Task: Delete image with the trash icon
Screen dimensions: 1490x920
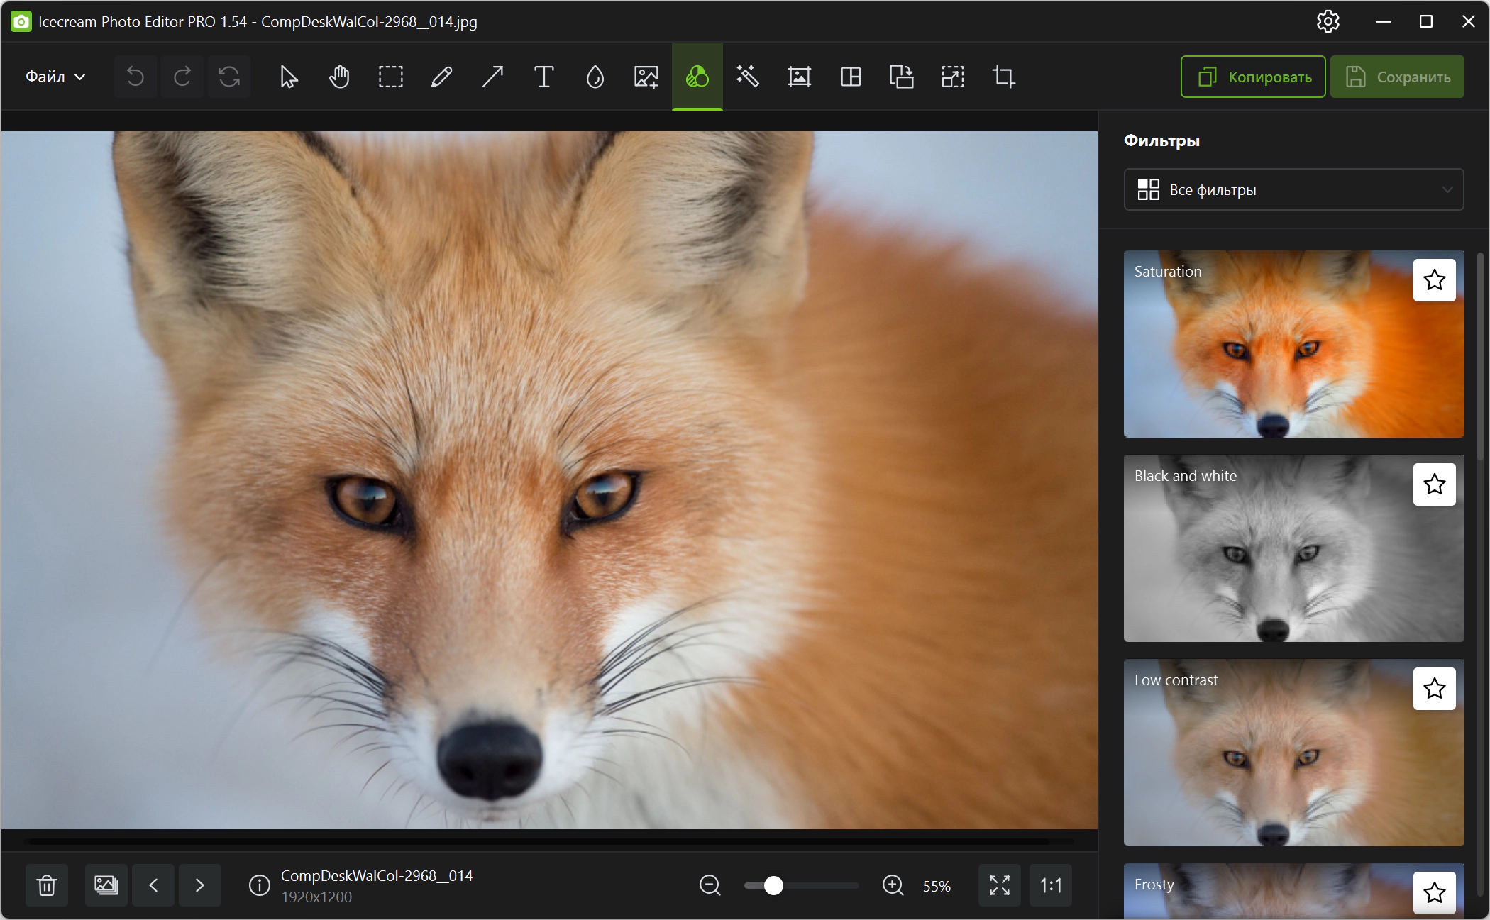Action: (x=47, y=885)
